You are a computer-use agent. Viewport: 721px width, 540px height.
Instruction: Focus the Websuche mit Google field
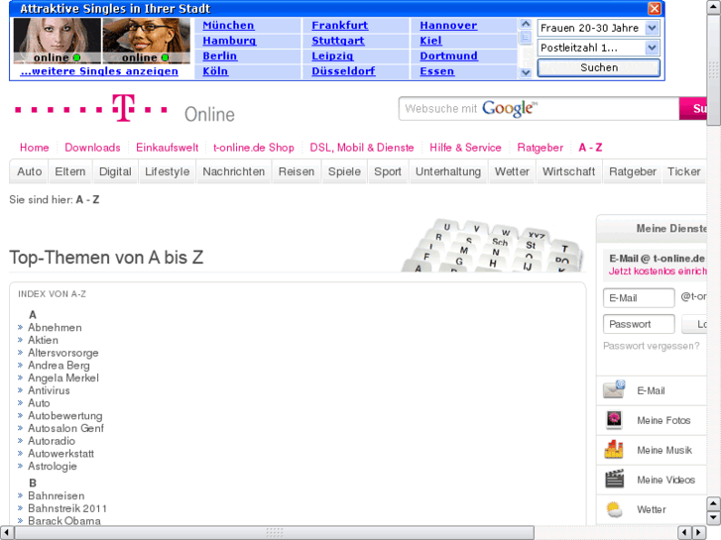[539, 108]
